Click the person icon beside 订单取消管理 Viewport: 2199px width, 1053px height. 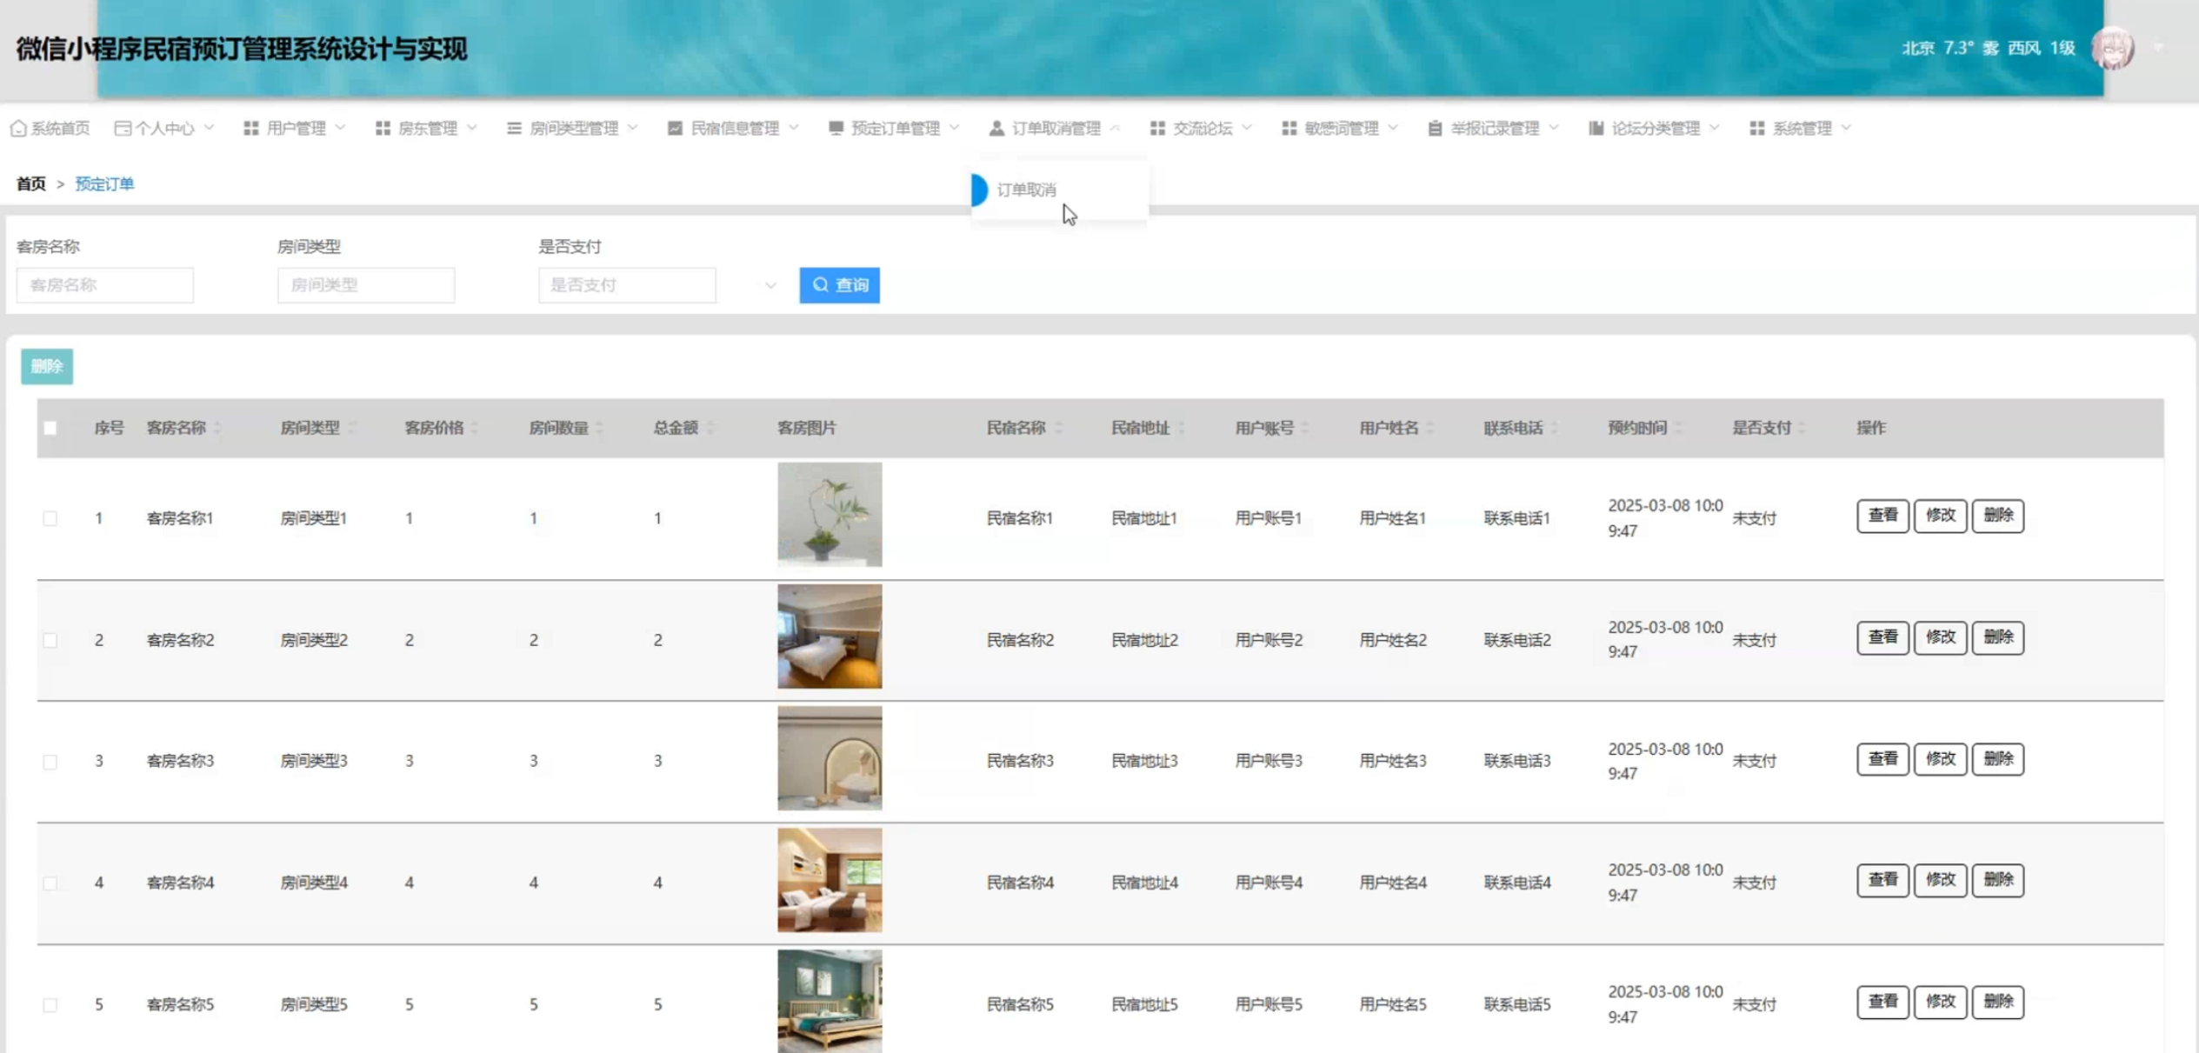996,129
